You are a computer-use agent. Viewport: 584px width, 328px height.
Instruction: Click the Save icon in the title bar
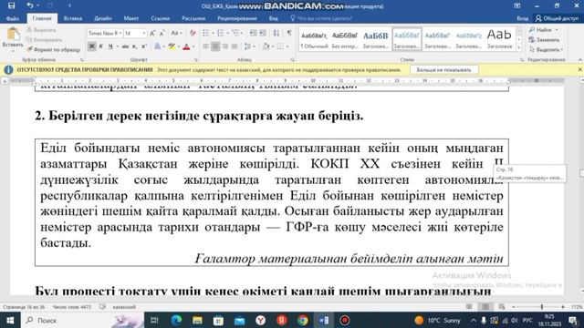12,5
